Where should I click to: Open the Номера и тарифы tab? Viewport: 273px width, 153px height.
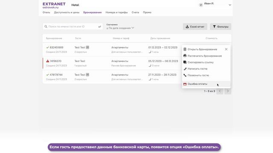pyautogui.click(x=116, y=12)
